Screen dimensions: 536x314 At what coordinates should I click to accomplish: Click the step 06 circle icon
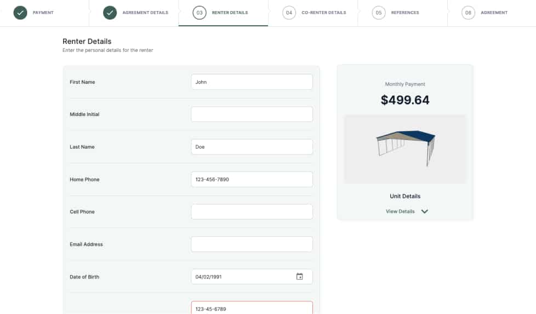pos(468,13)
